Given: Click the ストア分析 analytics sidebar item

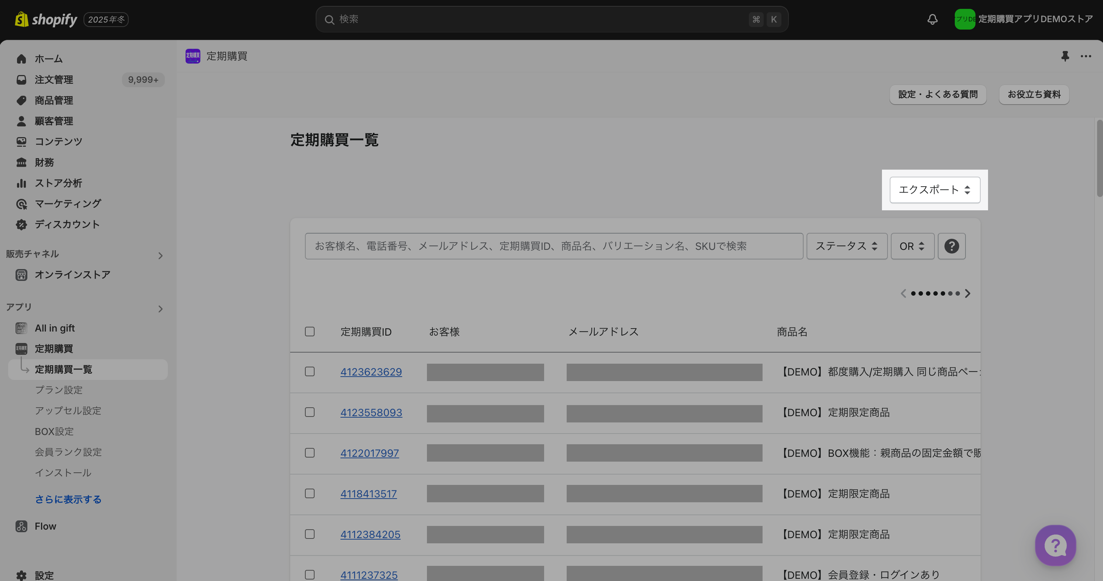Looking at the screenshot, I should tap(58, 183).
